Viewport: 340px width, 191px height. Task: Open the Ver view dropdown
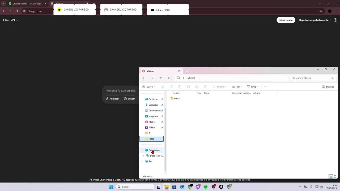pyautogui.click(x=237, y=87)
